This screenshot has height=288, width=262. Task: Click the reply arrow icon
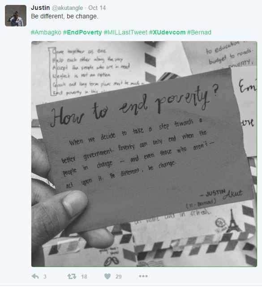pos(35,276)
